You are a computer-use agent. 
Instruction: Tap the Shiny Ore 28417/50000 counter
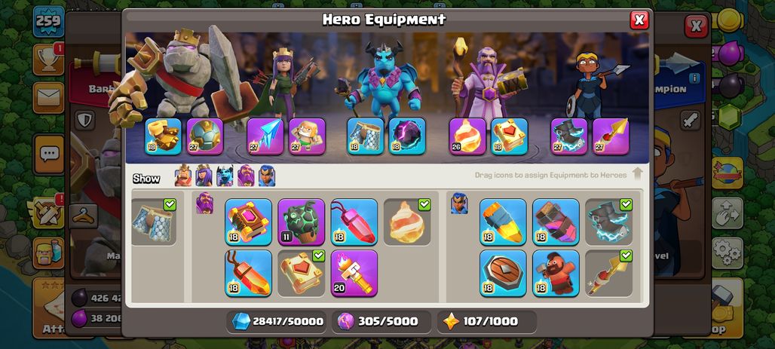277,322
